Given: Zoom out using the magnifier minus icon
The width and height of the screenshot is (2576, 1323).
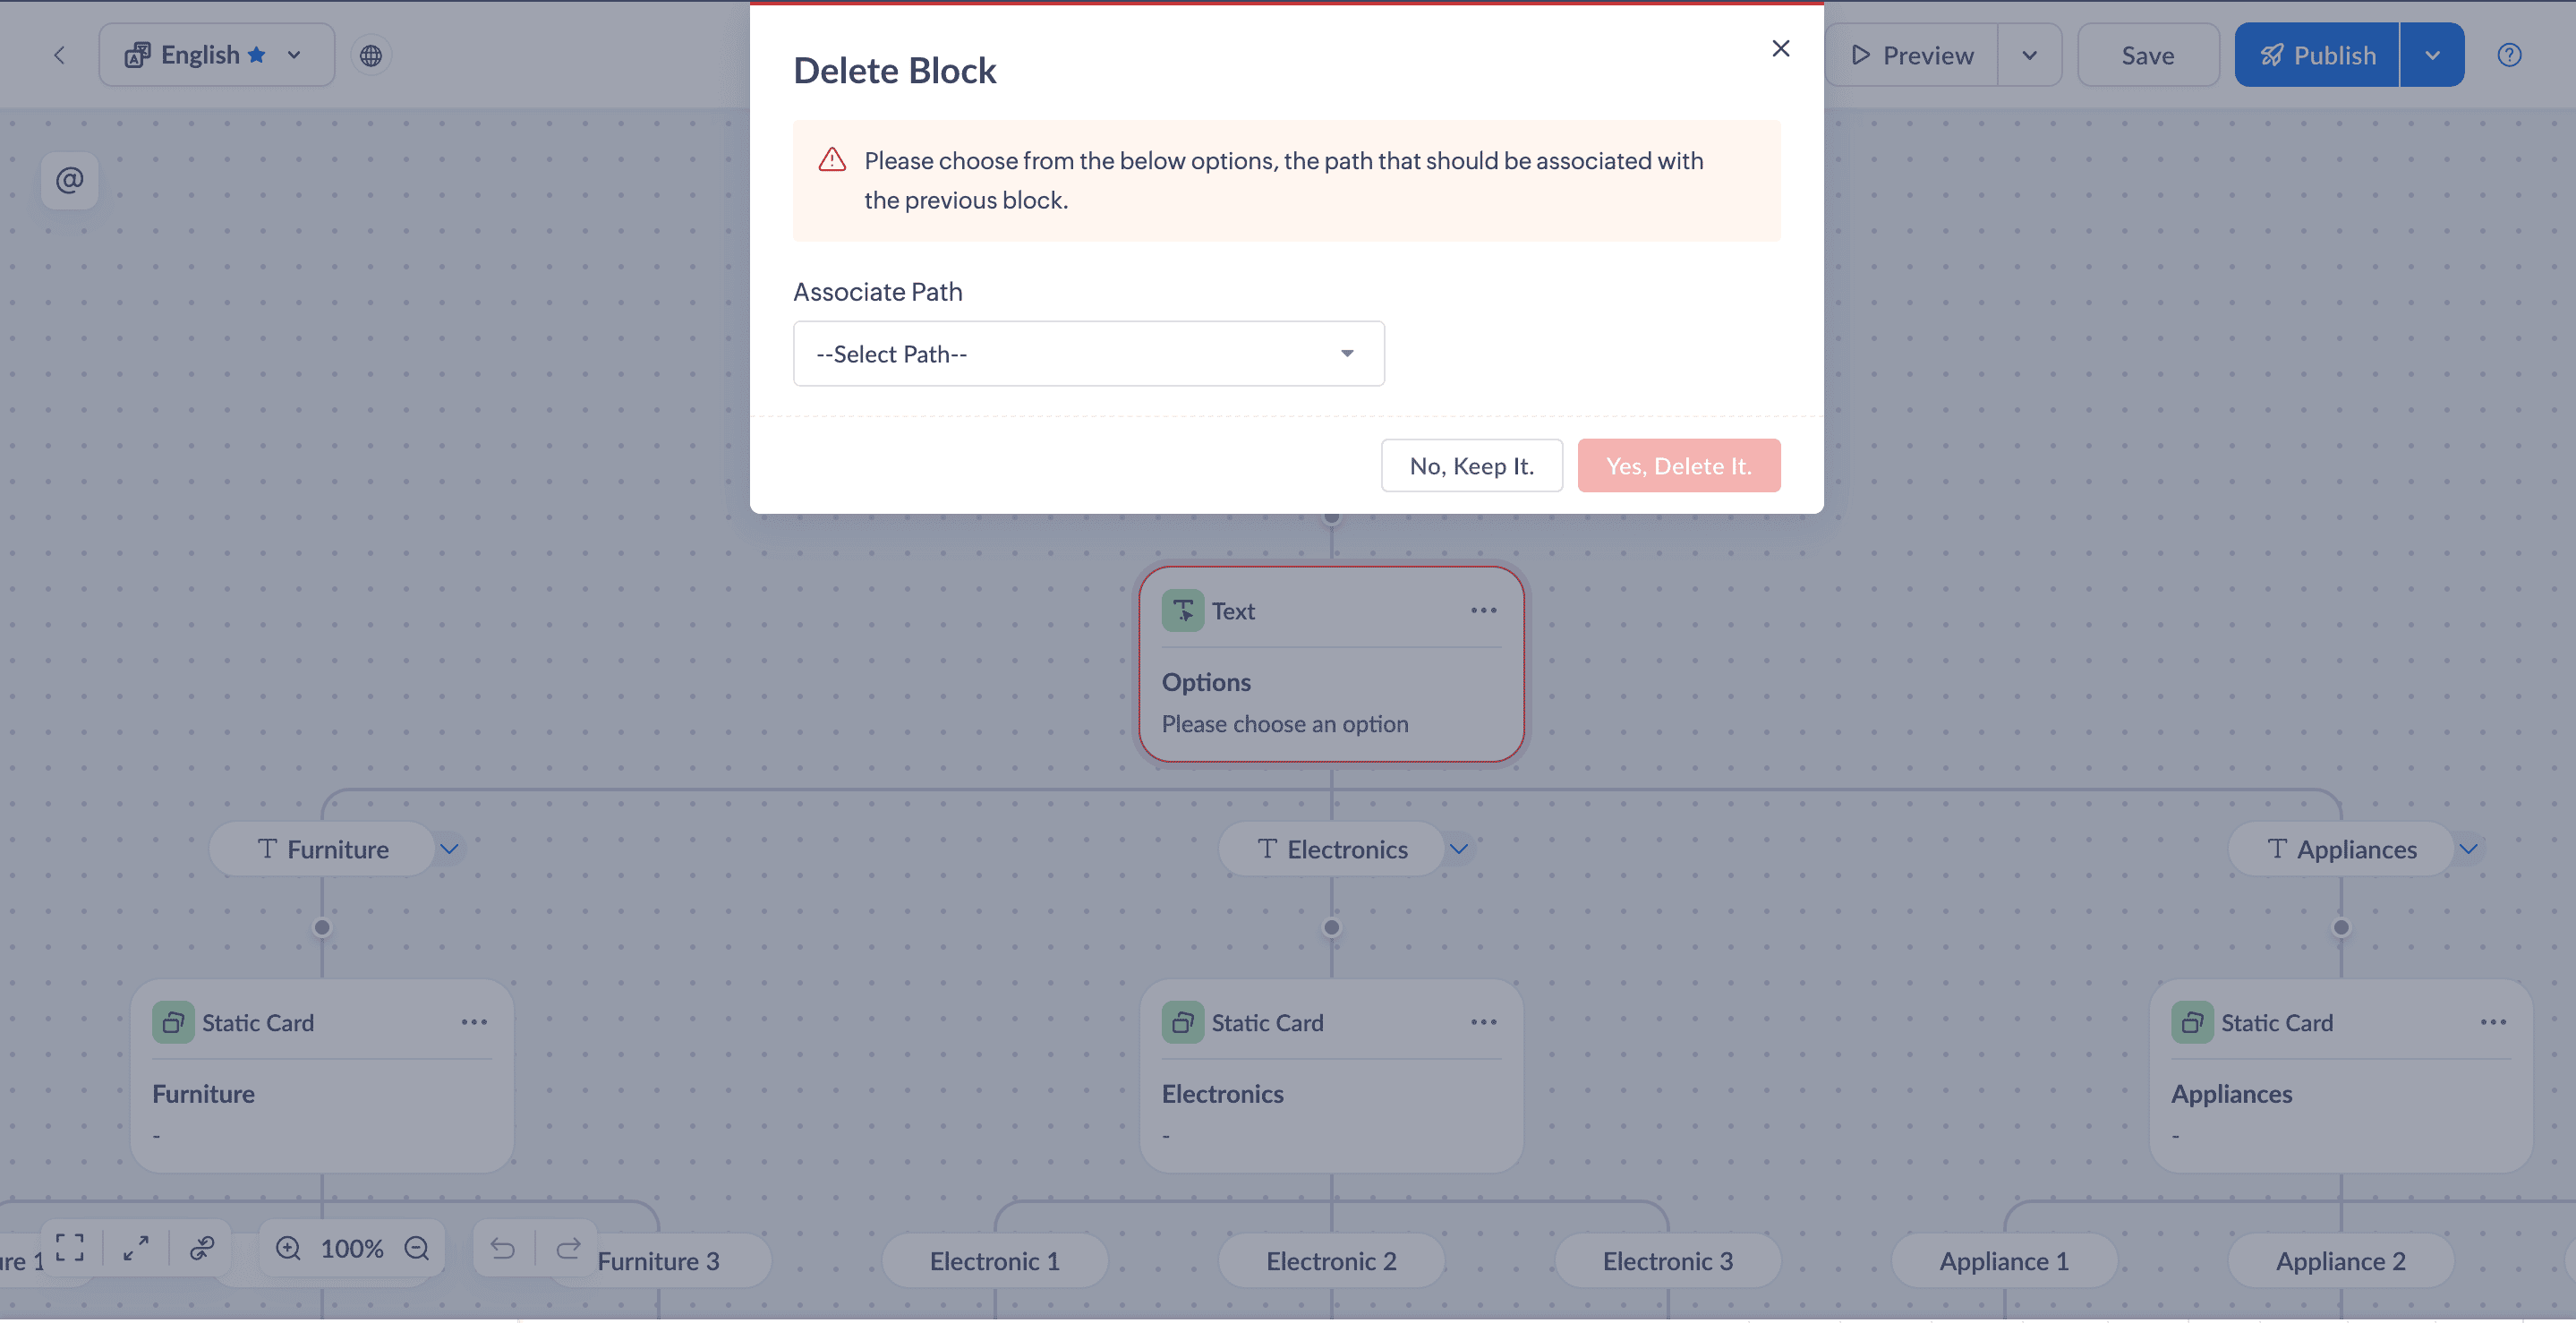Looking at the screenshot, I should [417, 1248].
